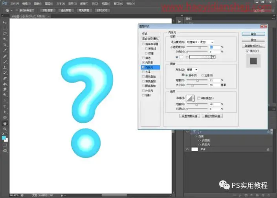The image size is (277, 198).
Task: Open Filter (滤镜) menu
Action: point(84,4)
